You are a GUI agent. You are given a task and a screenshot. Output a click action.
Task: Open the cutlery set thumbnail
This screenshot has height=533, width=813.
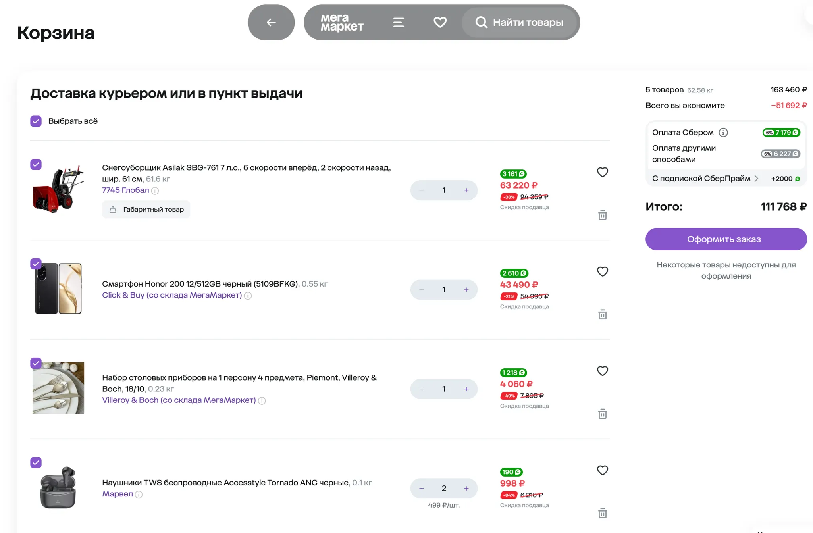coord(58,388)
